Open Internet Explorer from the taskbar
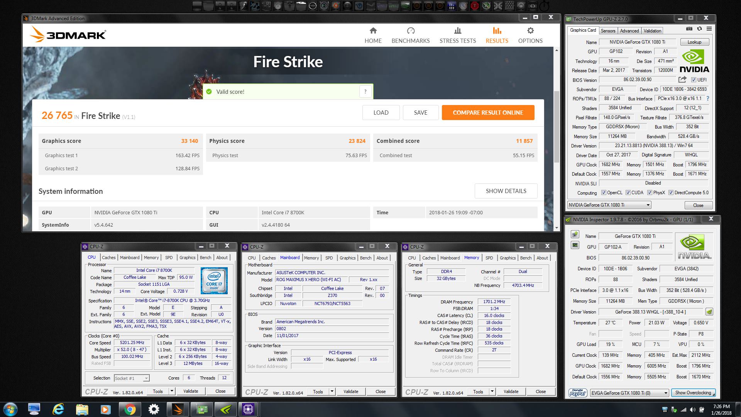The image size is (741, 417). pos(58,409)
